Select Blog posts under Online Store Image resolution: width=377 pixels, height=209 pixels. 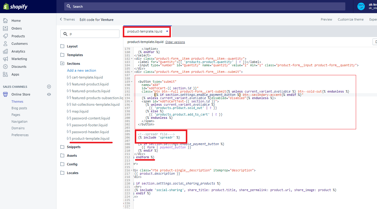click(19, 108)
